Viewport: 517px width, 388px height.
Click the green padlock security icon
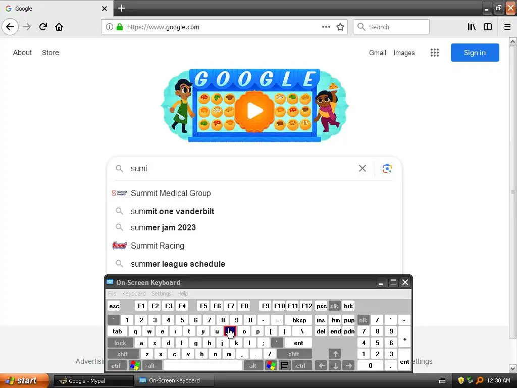(120, 27)
